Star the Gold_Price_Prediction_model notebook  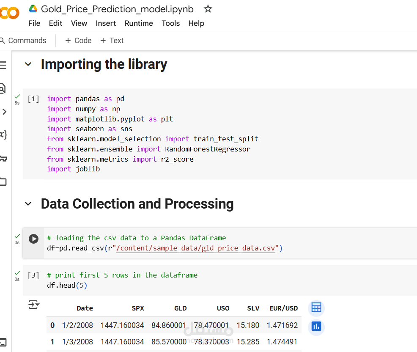click(x=208, y=9)
